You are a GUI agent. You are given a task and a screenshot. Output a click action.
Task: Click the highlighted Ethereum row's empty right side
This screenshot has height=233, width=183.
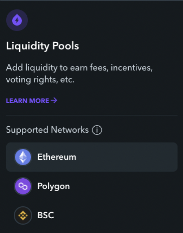[128, 157]
